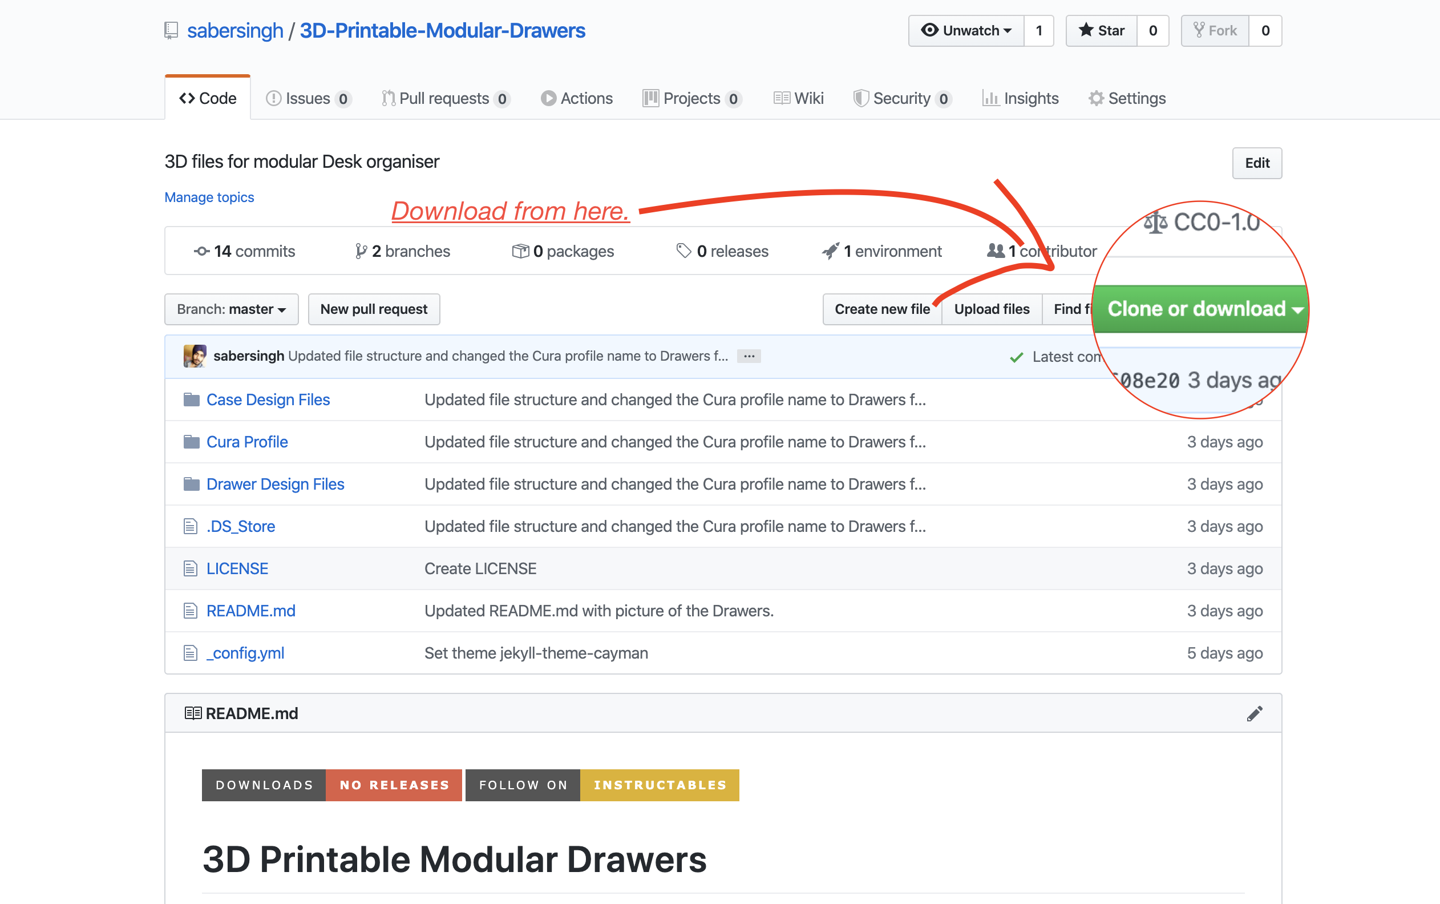Click the Downloads No Releases badge
Viewport: 1440px width, 904px height.
coord(331,785)
